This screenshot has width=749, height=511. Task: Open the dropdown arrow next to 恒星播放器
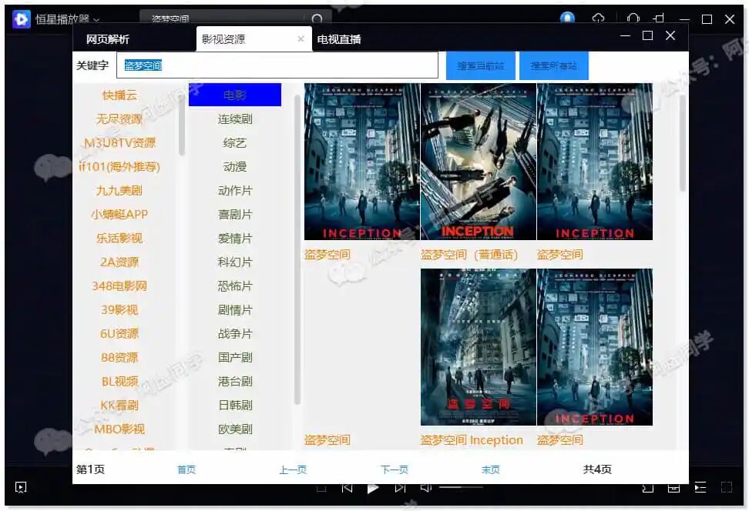pos(96,19)
